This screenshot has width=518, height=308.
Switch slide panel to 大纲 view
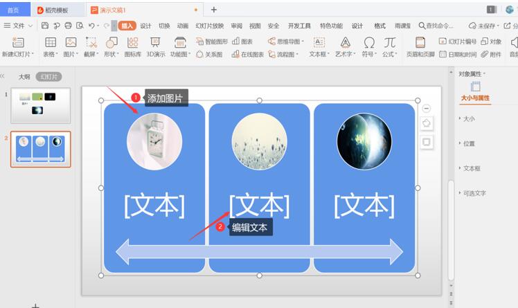[24, 77]
